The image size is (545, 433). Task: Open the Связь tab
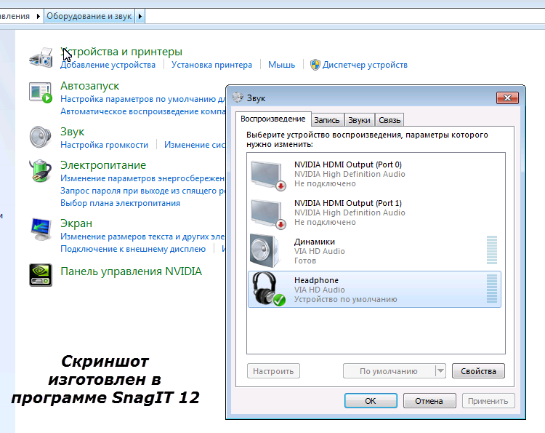[389, 120]
